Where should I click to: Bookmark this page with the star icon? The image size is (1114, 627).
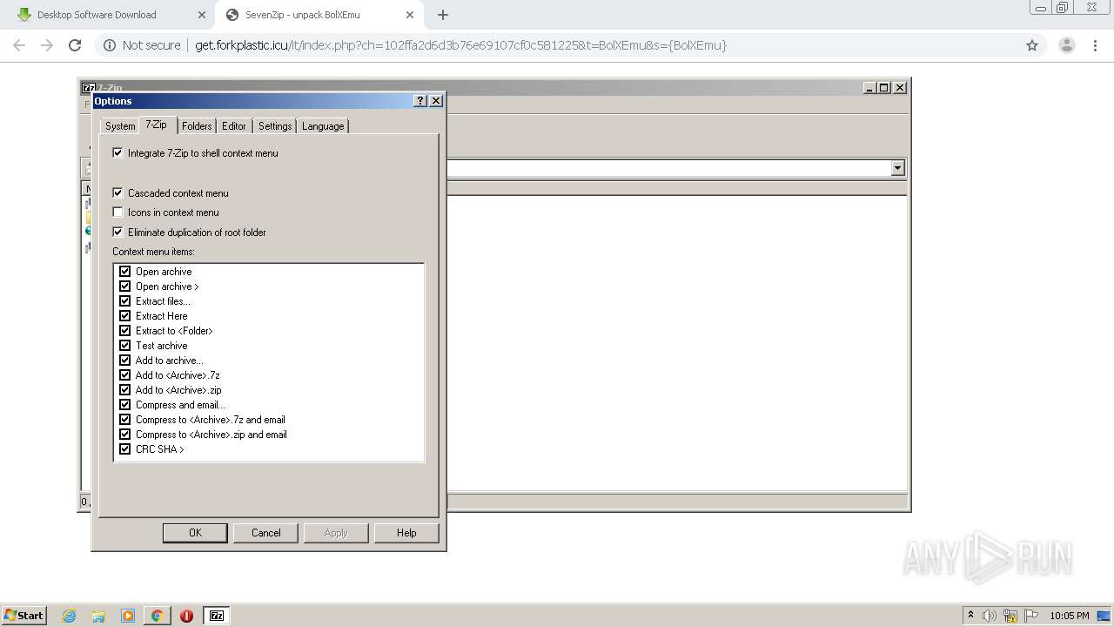point(1032,45)
